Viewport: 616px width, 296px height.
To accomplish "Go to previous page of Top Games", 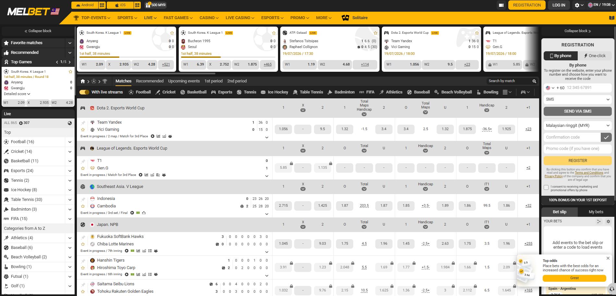I will pyautogui.click(x=57, y=62).
